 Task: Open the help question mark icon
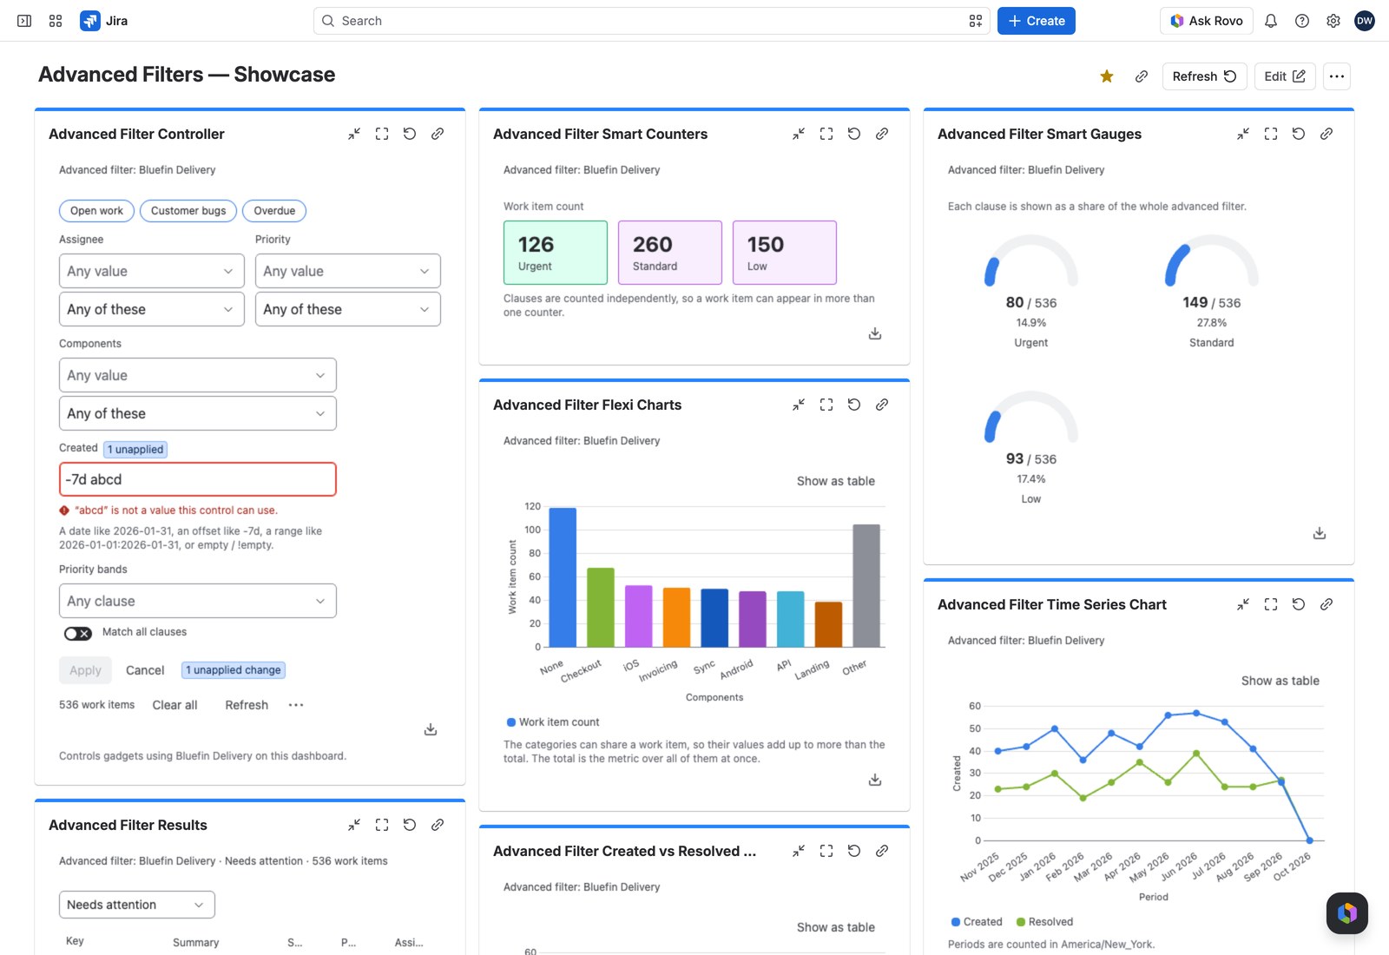point(1302,21)
